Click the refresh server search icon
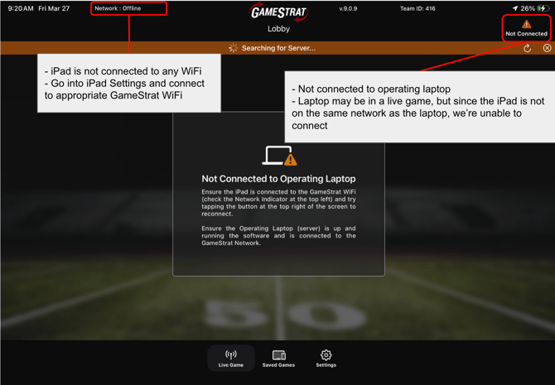The image size is (555, 385). 527,48
